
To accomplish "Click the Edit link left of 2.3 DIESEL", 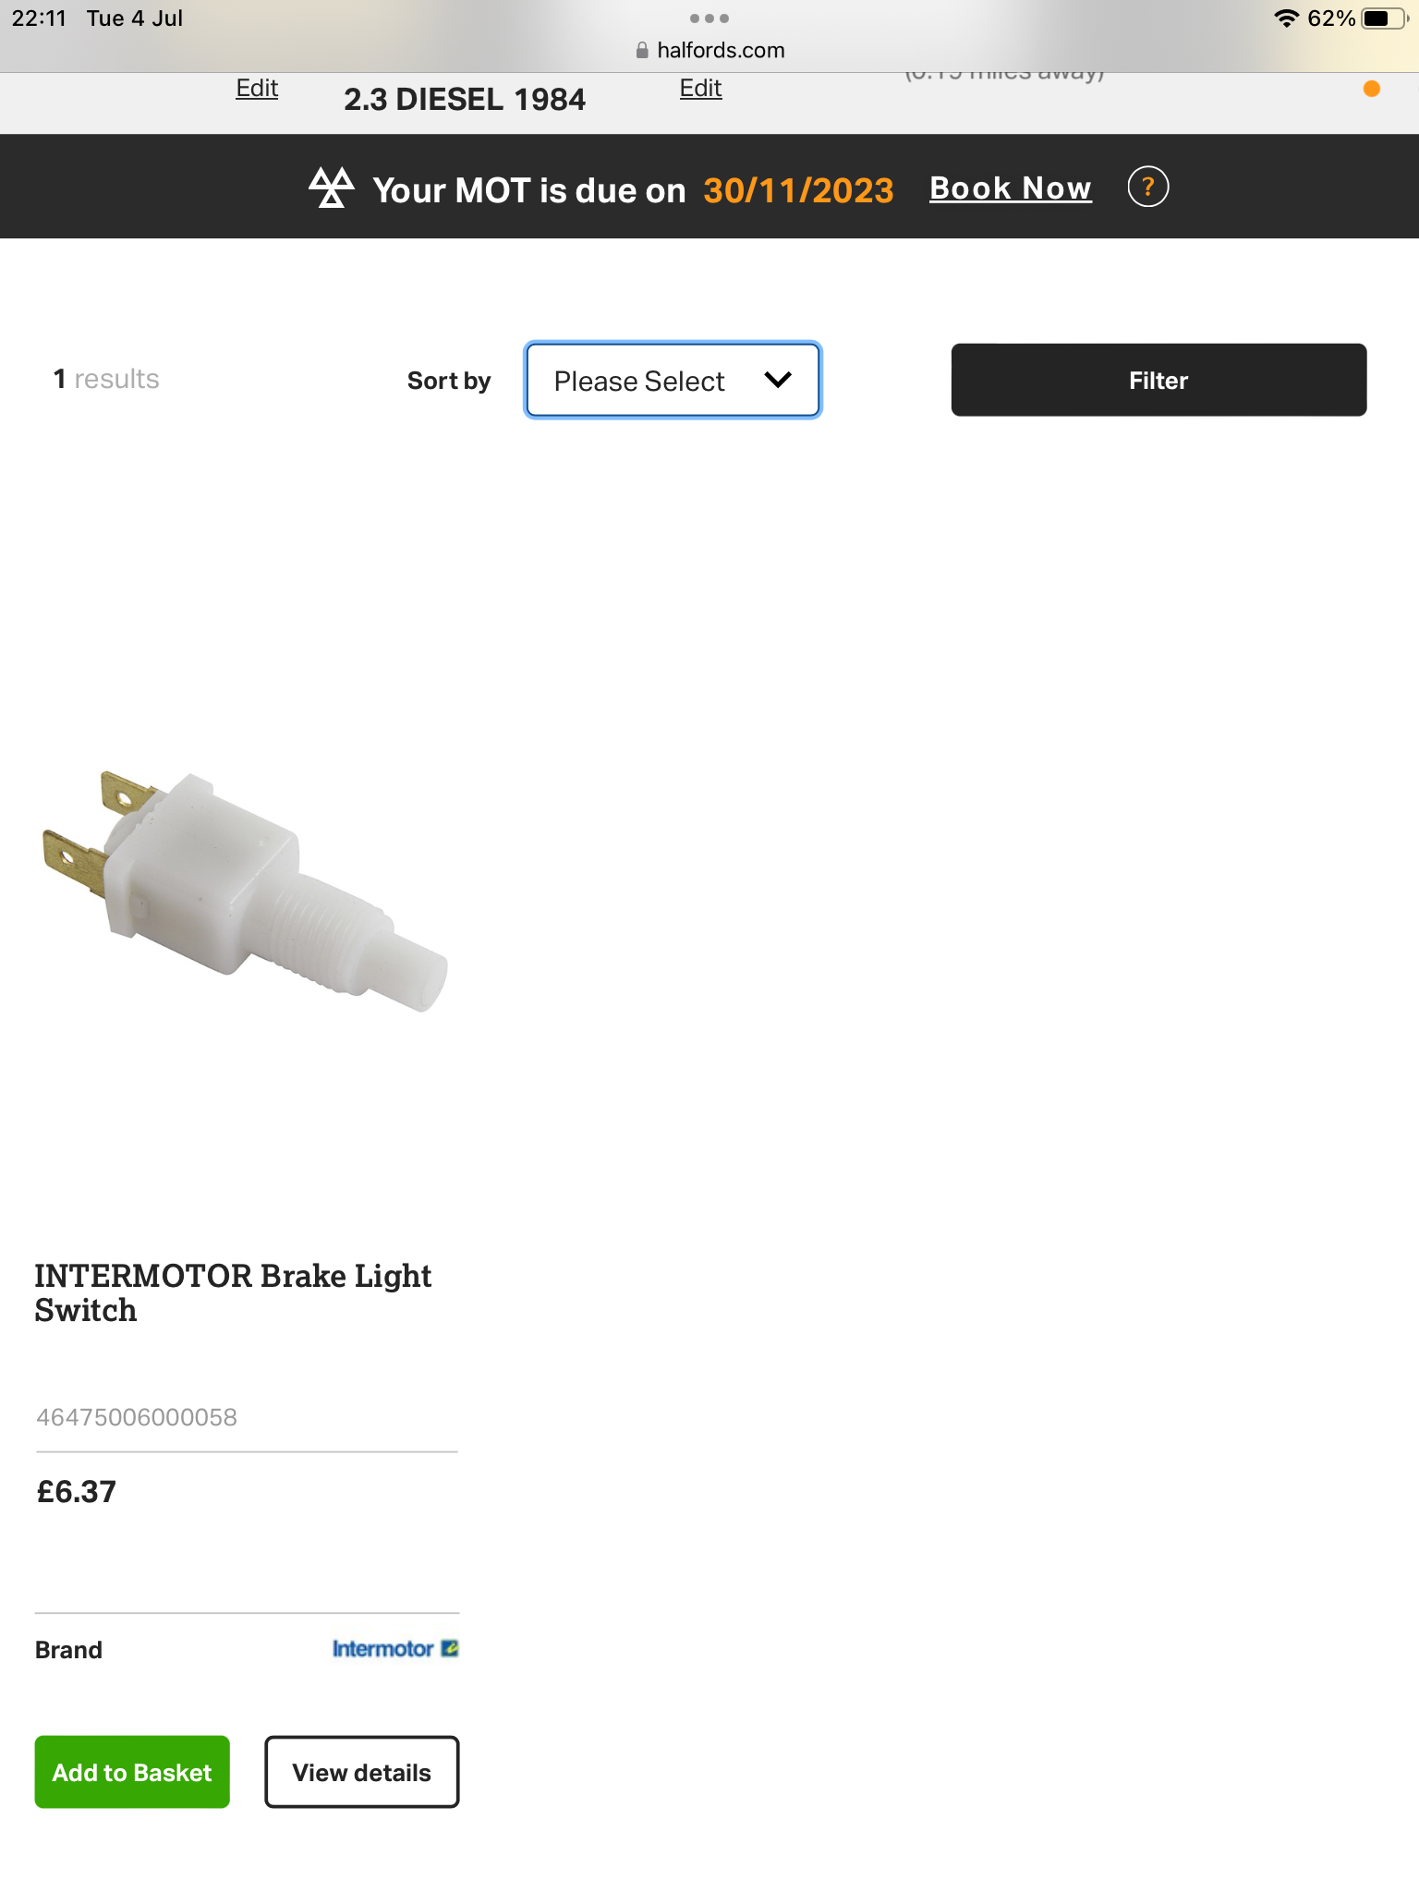I will coord(257,88).
